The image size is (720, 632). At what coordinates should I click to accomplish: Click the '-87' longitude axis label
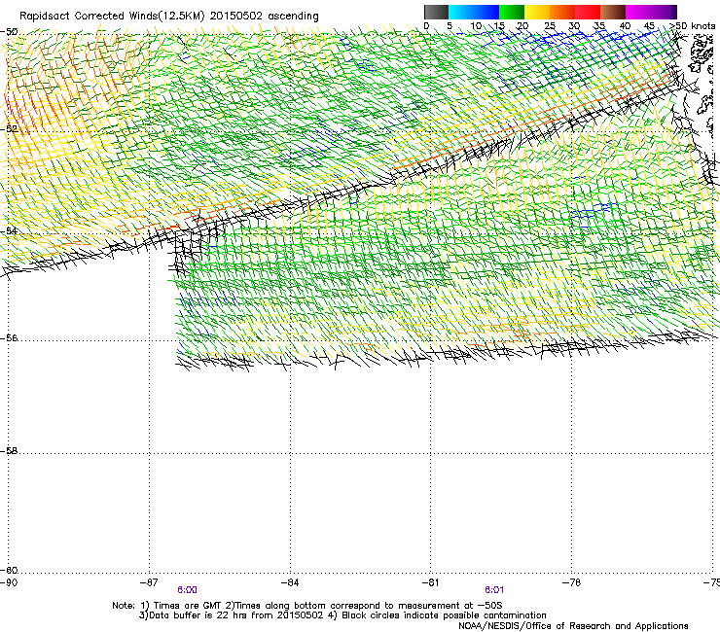click(x=149, y=582)
